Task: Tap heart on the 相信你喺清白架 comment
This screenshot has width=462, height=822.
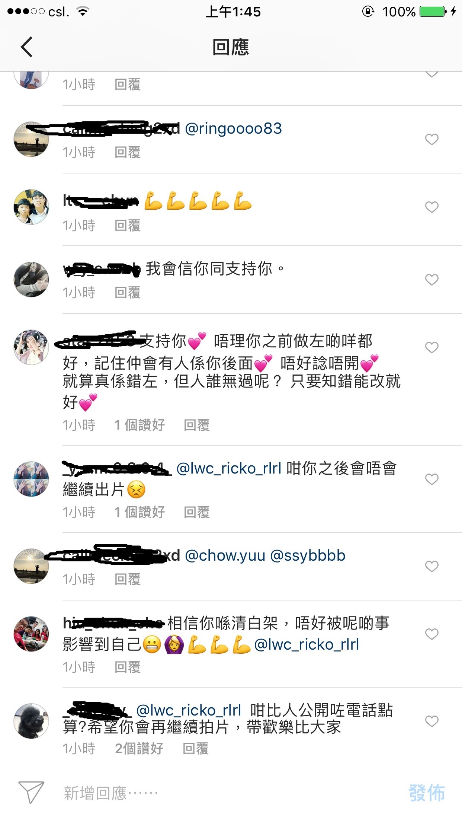Action: pos(431,634)
